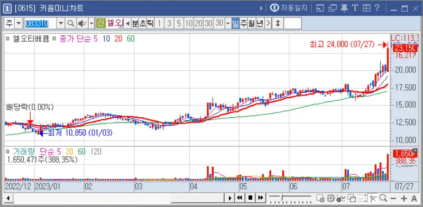The height and width of the screenshot is (207, 423).
Task: Toggle the crosshair cursor tool
Action: [x=373, y=198]
